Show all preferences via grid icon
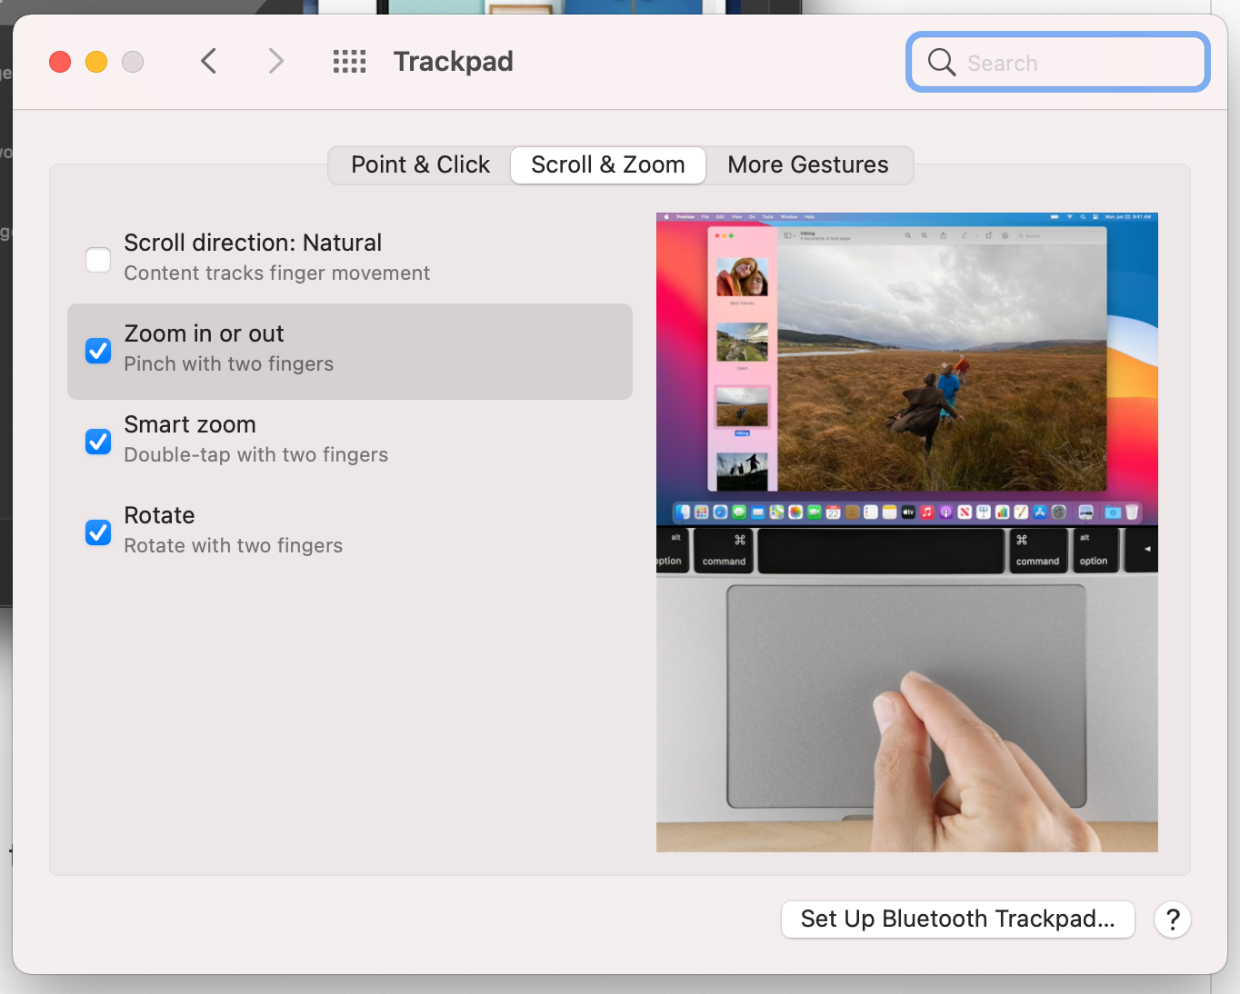This screenshot has width=1240, height=994. point(349,62)
